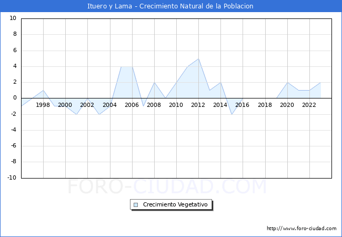This screenshot has height=237, width=342.
Task: Open the http://www.foro-ciudad.com link
Action: [x=301, y=229]
